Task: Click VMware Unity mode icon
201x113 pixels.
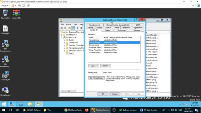Action: pyautogui.click(x=28, y=6)
